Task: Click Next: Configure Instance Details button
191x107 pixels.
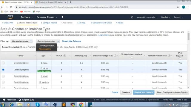Action: click(172, 92)
